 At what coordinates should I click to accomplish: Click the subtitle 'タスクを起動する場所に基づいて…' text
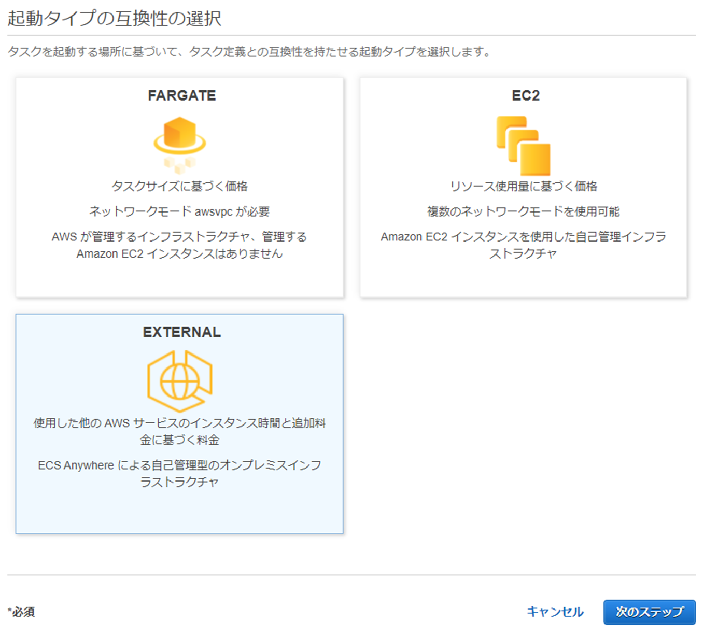(249, 52)
